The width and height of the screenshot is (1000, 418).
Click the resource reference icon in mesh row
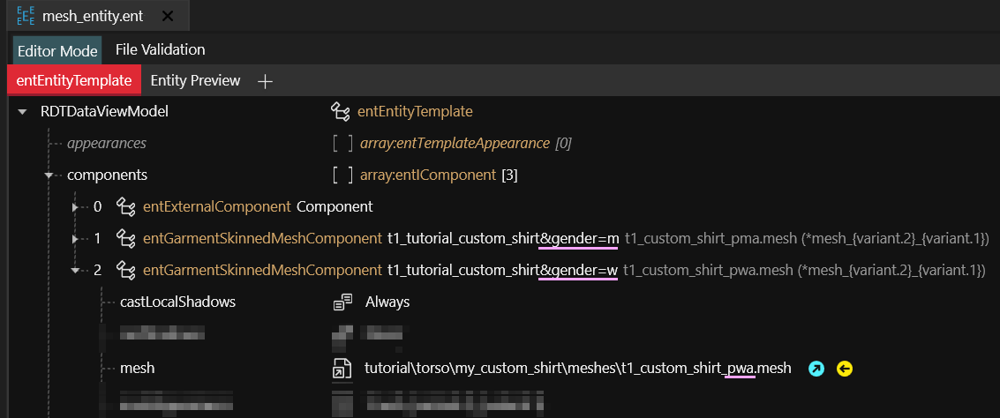tap(342, 369)
